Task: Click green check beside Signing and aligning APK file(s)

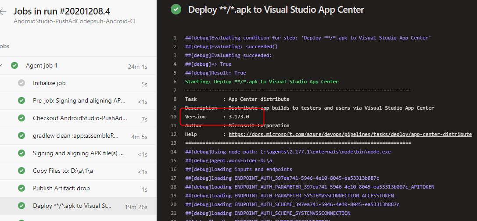Action: 22,153
